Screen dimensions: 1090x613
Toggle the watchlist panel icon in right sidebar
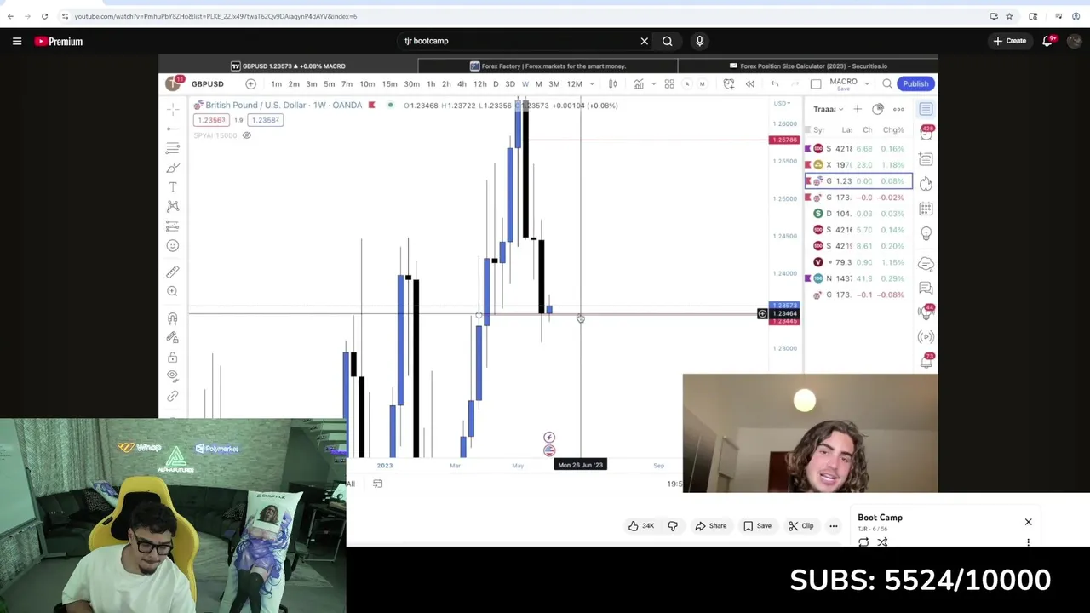(926, 109)
